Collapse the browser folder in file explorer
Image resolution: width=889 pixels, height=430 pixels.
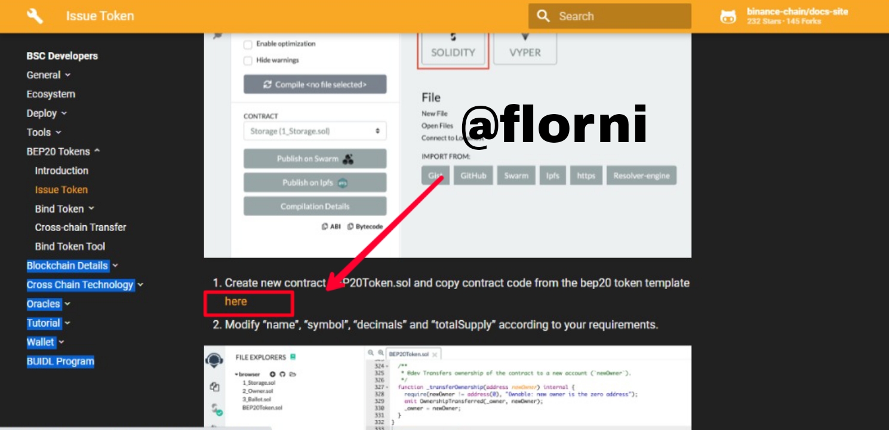point(236,374)
